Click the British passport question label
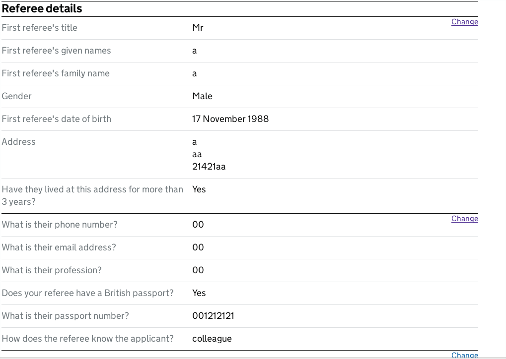 (x=87, y=293)
